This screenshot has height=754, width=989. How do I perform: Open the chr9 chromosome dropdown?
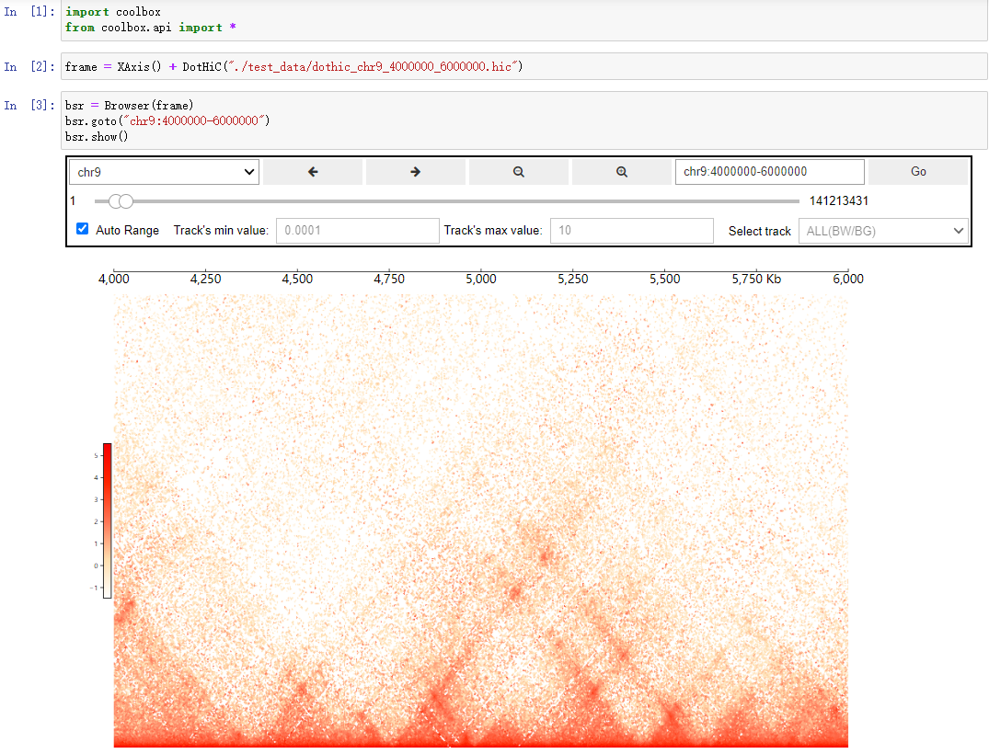[164, 172]
